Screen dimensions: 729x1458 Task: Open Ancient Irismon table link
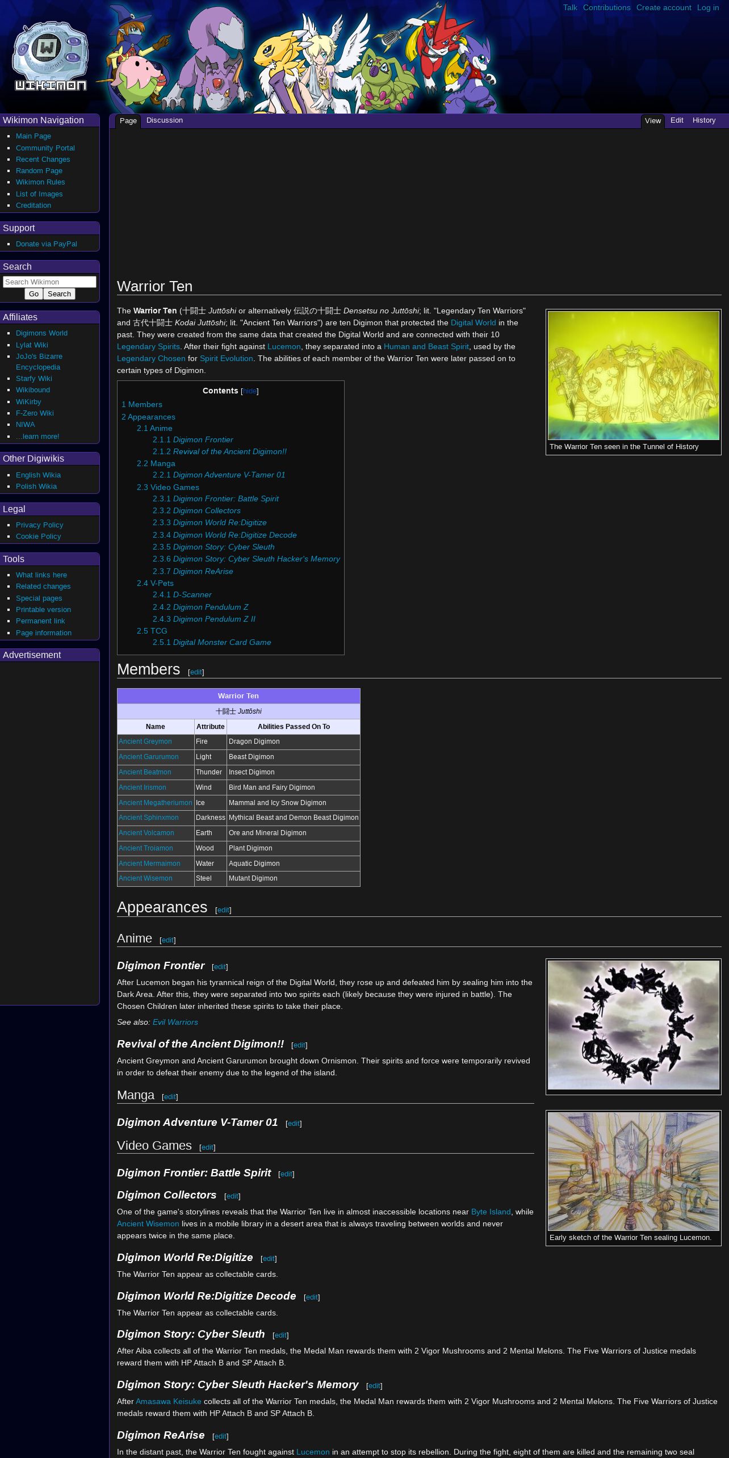[143, 787]
